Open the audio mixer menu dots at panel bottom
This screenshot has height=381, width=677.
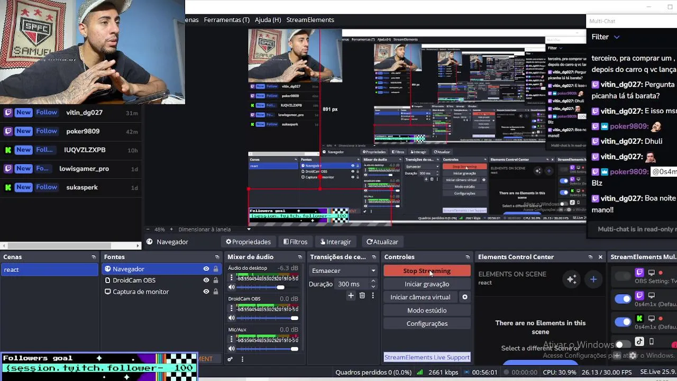coord(242,359)
